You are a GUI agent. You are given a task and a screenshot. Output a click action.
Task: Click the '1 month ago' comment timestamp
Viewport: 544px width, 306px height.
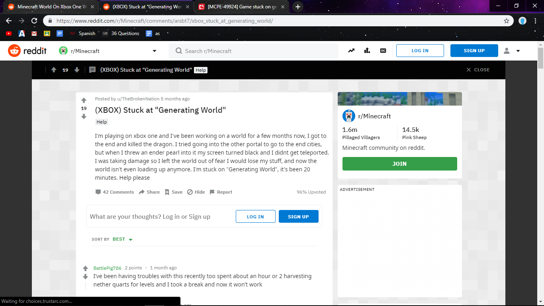tap(163, 268)
